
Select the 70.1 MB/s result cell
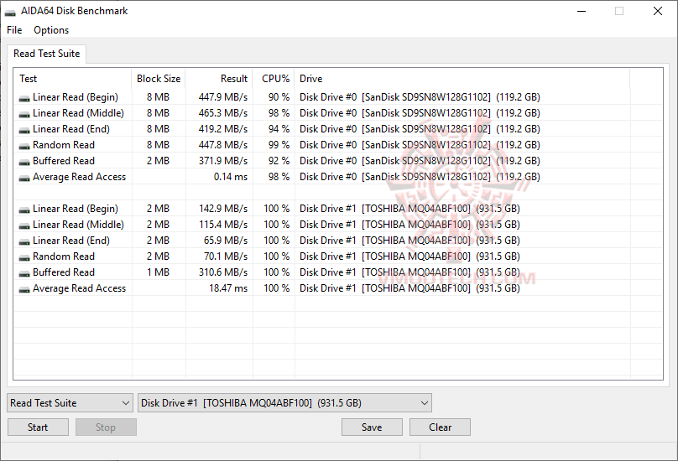[226, 256]
